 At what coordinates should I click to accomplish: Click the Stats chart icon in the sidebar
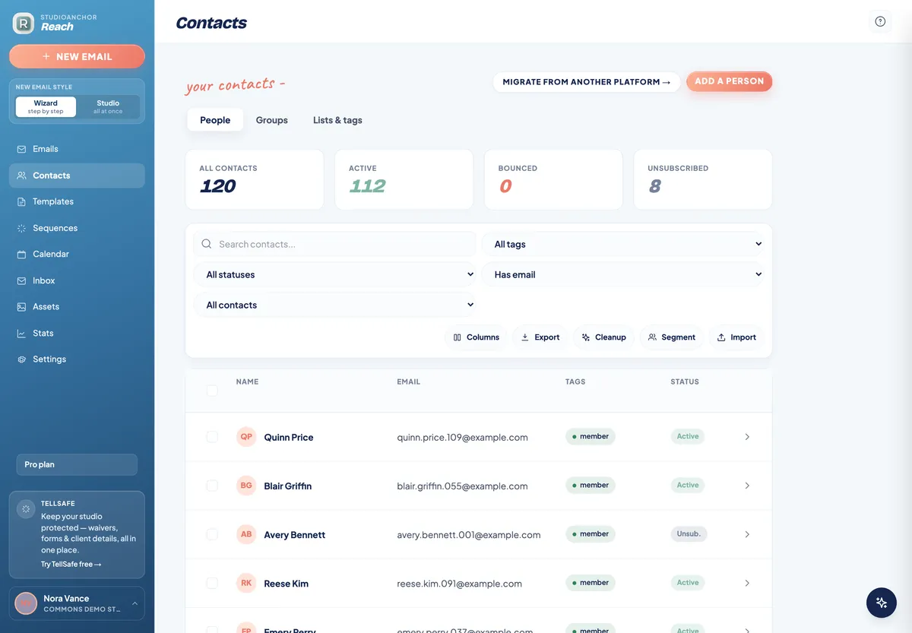[x=21, y=333]
